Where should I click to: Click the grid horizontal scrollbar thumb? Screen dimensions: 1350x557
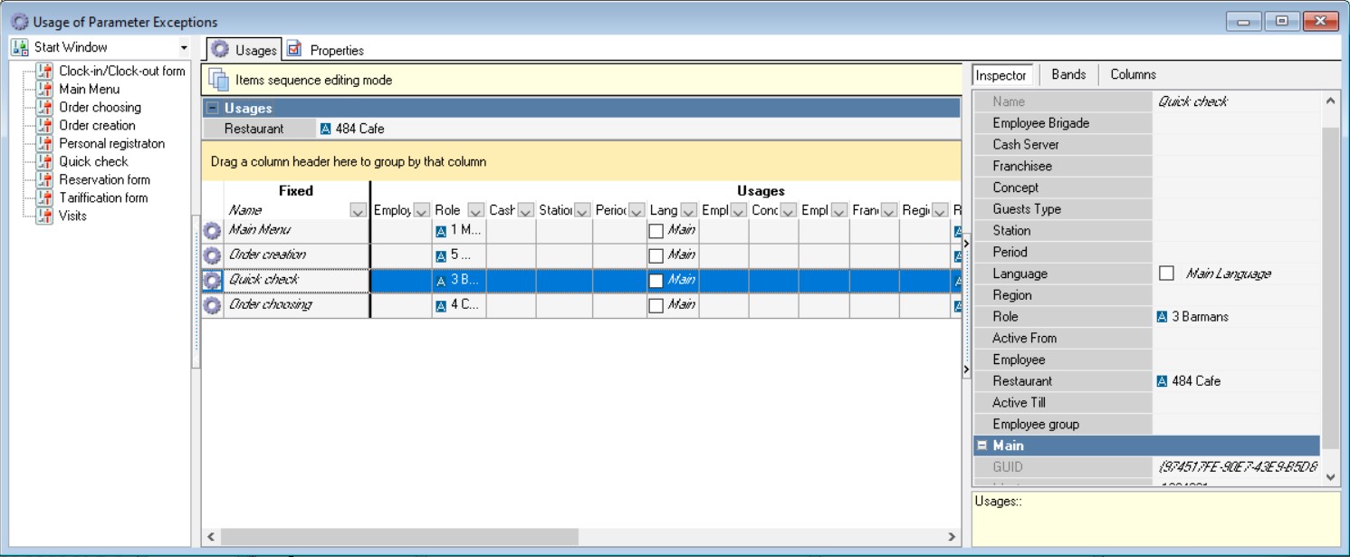399,537
